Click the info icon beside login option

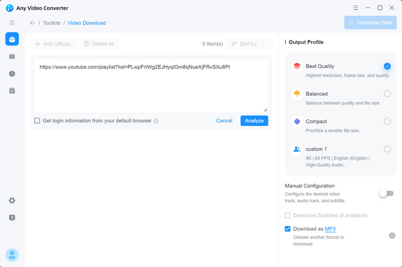(x=156, y=121)
